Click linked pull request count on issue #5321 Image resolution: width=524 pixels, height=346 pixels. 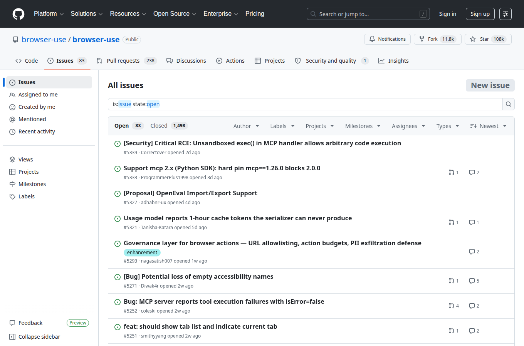pos(454,223)
